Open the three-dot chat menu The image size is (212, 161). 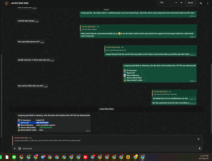208,3
